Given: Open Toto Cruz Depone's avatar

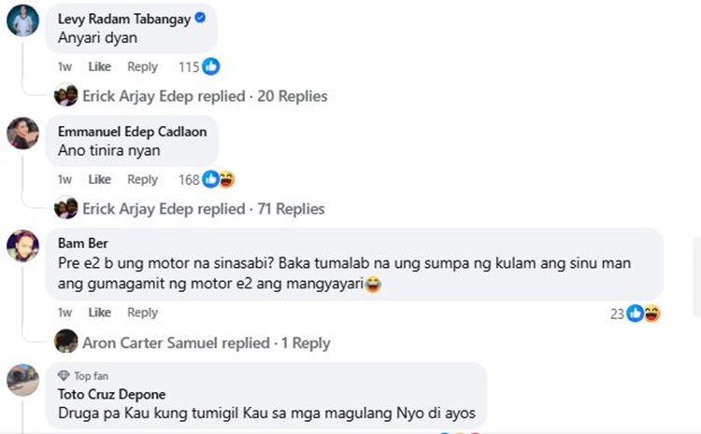Looking at the screenshot, I should [x=22, y=381].
